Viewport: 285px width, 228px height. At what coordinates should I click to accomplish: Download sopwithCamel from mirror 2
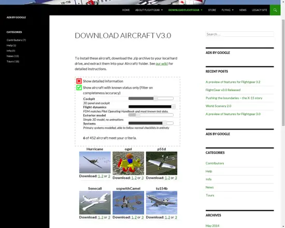(x=135, y=217)
